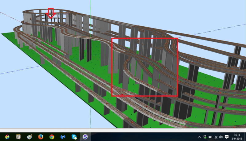Launch Paint from the taskbar palette icon
246x141 pixels.
29,137
